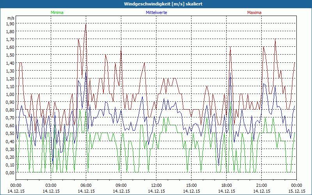The image size is (312, 195).
Task: Select the green "Minima" legend label
Action: click(57, 12)
